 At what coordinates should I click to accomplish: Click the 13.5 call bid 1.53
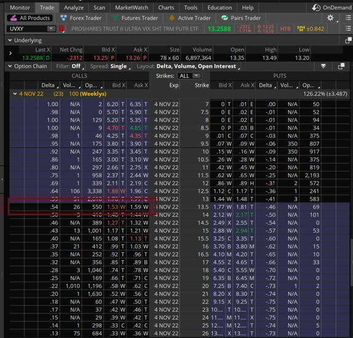pos(113,207)
